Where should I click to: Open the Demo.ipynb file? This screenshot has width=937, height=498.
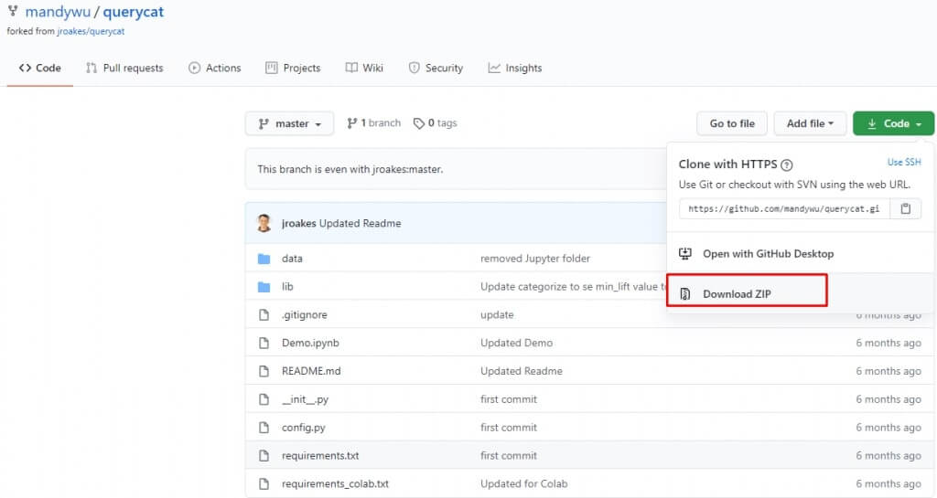310,343
